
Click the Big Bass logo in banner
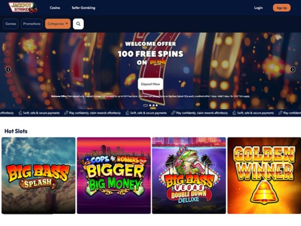pyautogui.click(x=158, y=63)
